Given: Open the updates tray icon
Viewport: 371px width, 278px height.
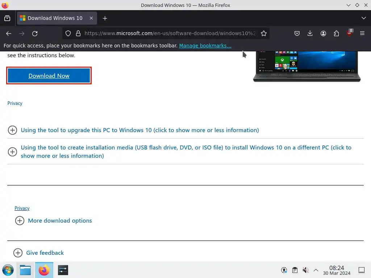Looking at the screenshot, I should pos(284,270).
